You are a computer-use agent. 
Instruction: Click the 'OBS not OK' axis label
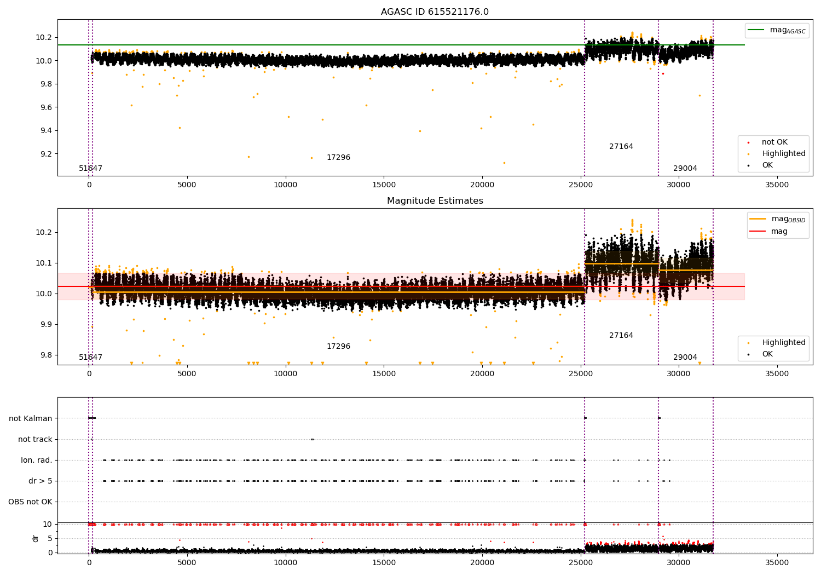point(30,502)
